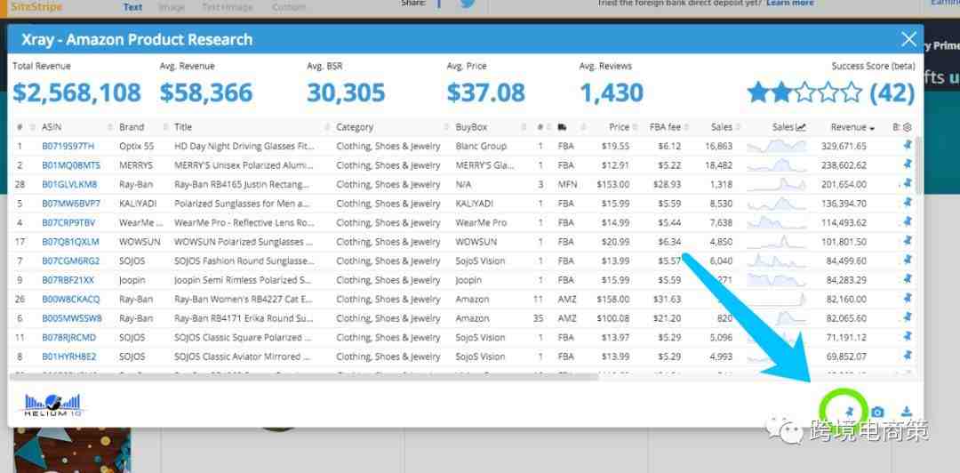Click BuyBox seller 'Blanc Group'
960x473 pixels.
point(481,146)
